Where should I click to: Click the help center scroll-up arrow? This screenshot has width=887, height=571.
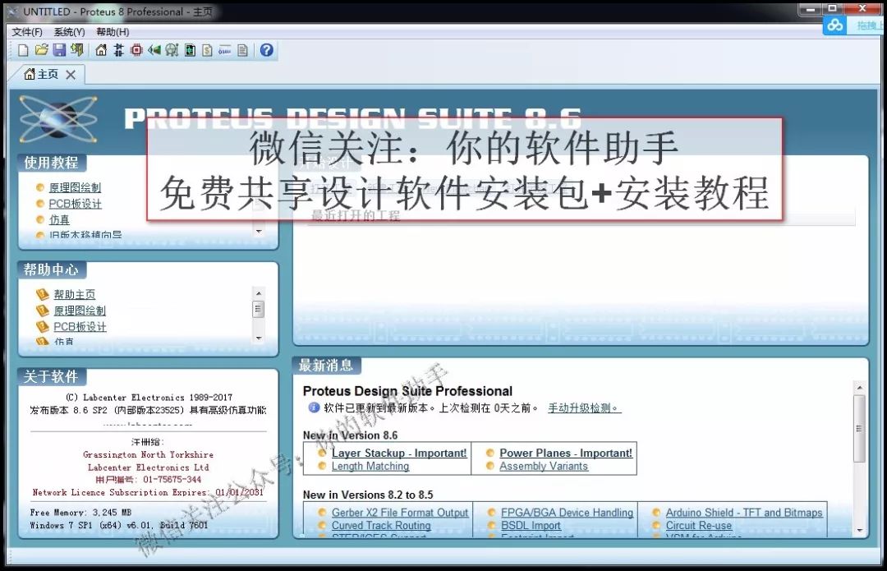(259, 293)
